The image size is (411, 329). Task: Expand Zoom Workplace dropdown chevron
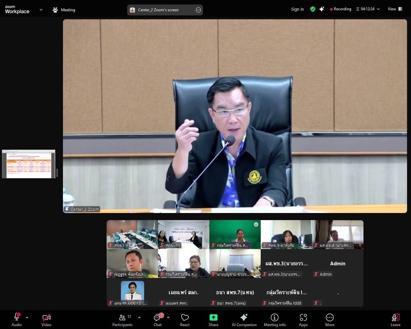point(41,10)
